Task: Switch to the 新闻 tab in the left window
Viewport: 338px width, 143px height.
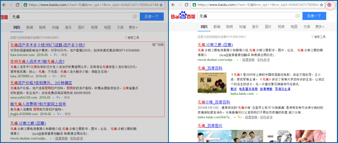Action: [x=30, y=27]
